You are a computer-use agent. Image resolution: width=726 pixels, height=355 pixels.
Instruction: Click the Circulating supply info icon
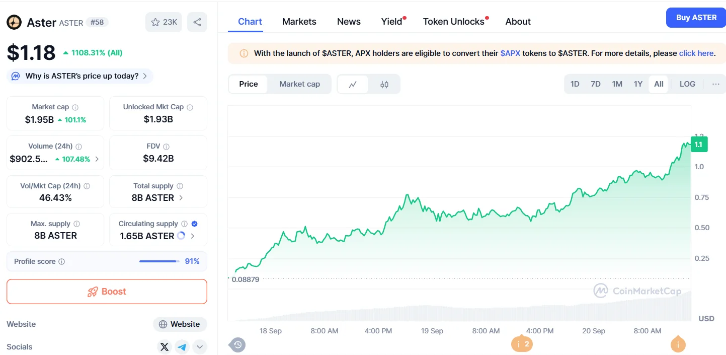tap(184, 224)
